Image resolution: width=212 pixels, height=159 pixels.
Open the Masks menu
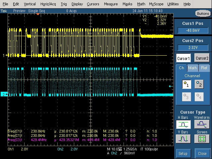click(x=127, y=4)
